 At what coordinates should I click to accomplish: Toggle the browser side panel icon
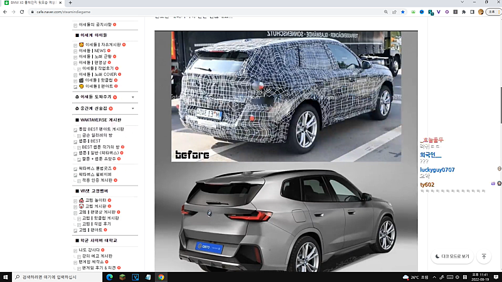coord(473,12)
